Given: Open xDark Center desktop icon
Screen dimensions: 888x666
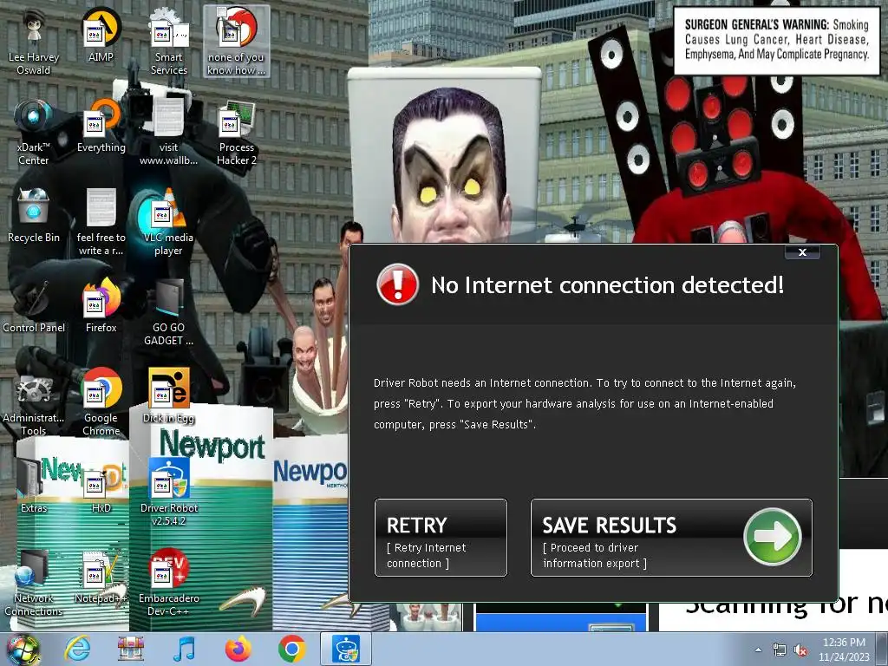Looking at the screenshot, I should [34, 133].
